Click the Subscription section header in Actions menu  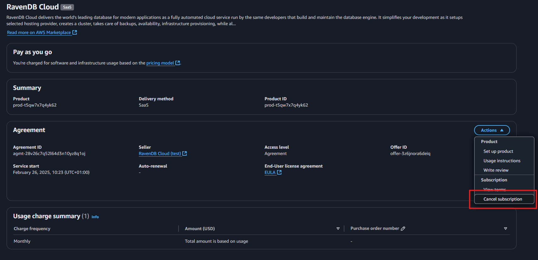[494, 180]
